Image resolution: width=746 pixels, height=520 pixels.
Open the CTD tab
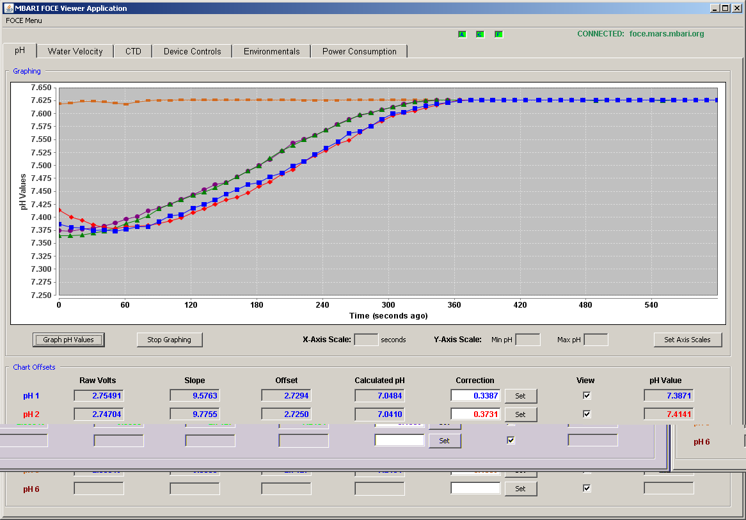[x=133, y=51]
